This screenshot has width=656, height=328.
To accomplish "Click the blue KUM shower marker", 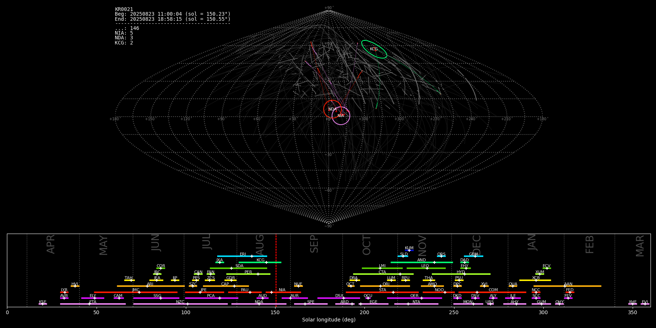I will 409,250.
